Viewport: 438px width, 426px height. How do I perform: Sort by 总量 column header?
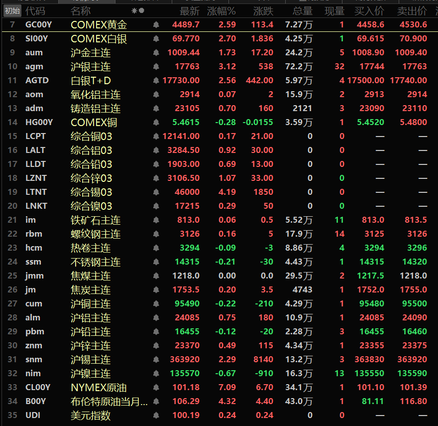point(303,11)
